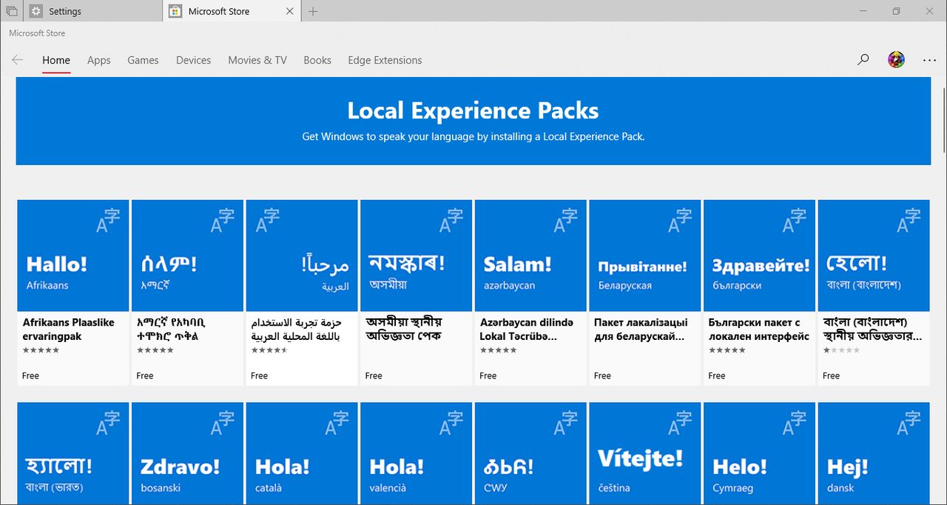Click the Free label on Afrikaans pack
947x505 pixels.
point(30,375)
